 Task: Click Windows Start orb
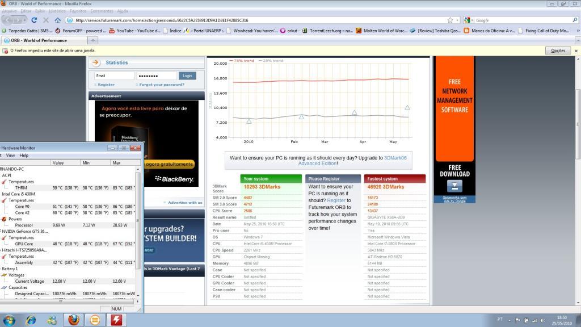click(9, 320)
